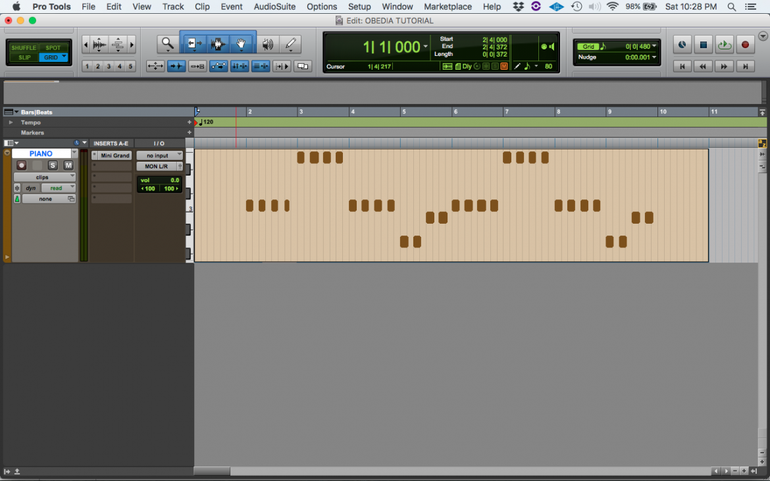
Task: Open the AudioSuite menu
Action: pos(274,7)
